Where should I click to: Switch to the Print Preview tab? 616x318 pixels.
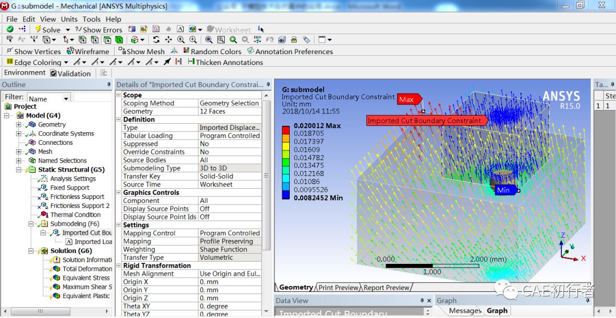[339, 288]
